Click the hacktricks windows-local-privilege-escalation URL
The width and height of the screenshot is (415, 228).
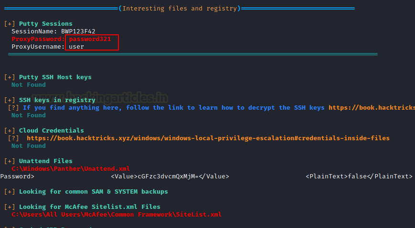(208, 138)
